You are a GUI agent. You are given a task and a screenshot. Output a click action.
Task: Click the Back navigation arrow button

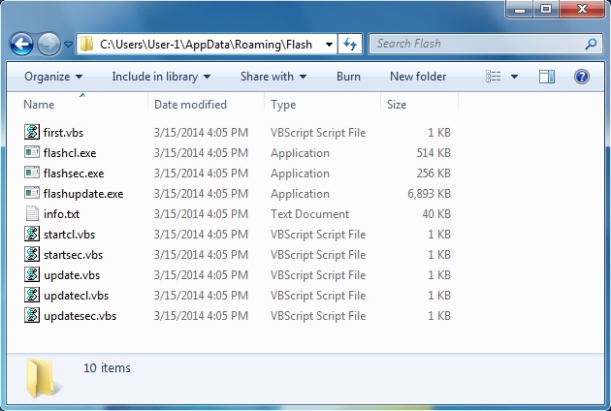click(x=22, y=44)
